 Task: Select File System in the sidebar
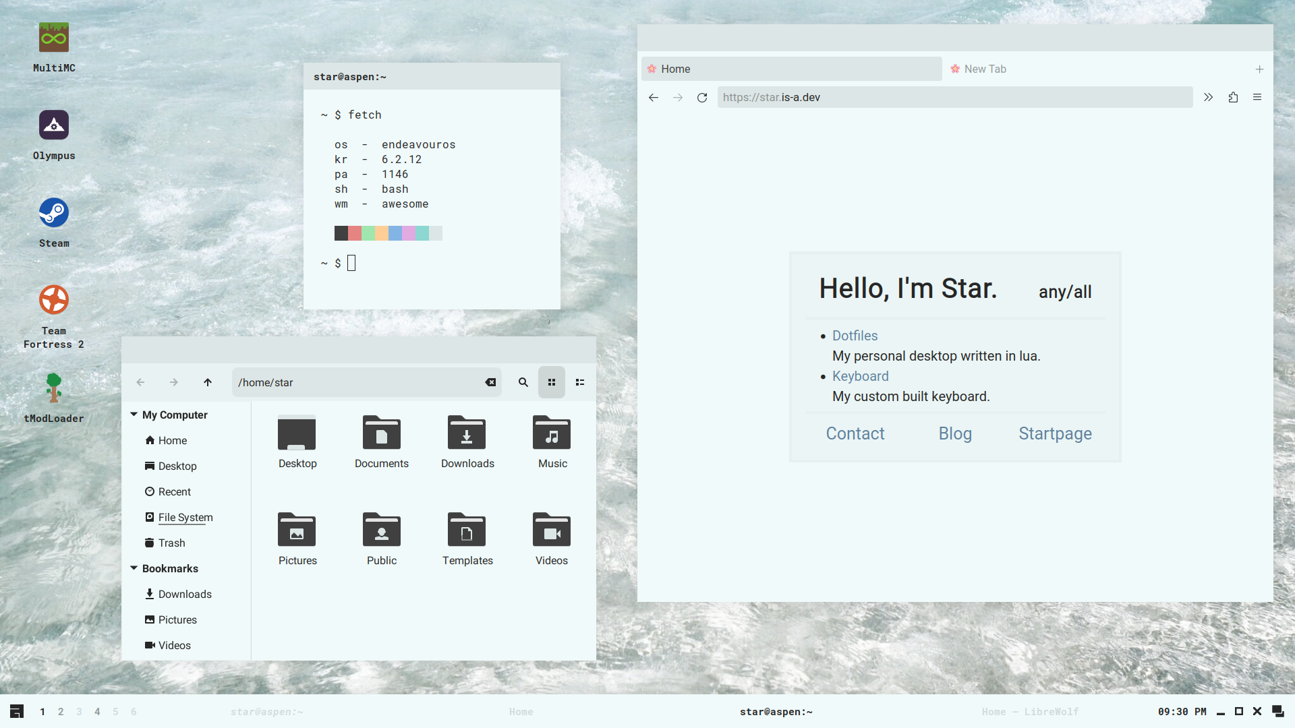(185, 517)
